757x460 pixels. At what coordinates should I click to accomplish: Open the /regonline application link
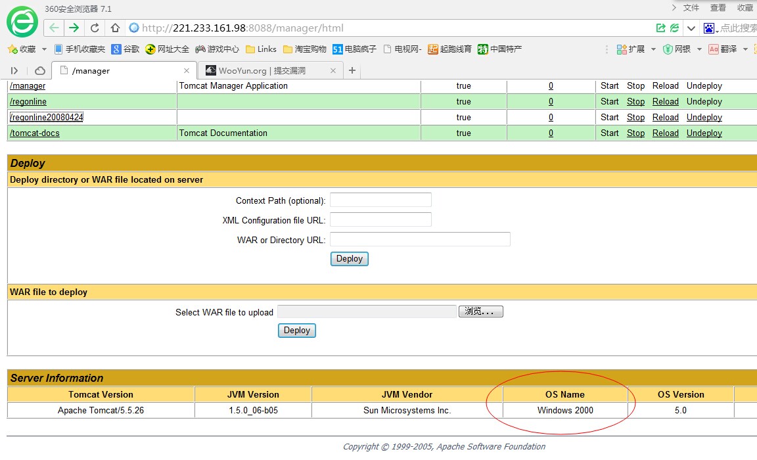click(x=28, y=102)
